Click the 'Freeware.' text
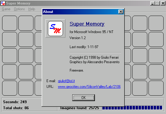The width and height of the screenshot is (166, 114). [77, 70]
